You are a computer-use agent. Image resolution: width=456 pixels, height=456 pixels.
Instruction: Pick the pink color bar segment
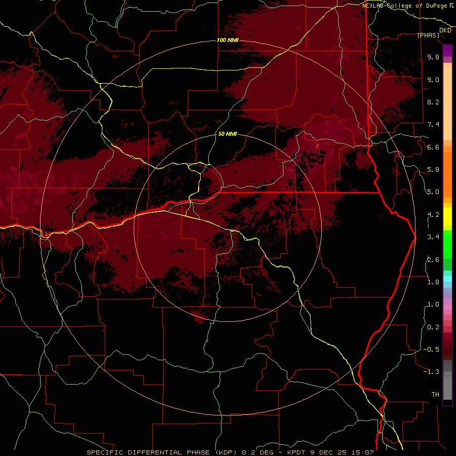pos(447,307)
